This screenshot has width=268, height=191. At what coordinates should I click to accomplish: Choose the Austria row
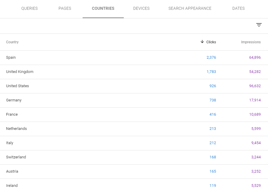12,171
